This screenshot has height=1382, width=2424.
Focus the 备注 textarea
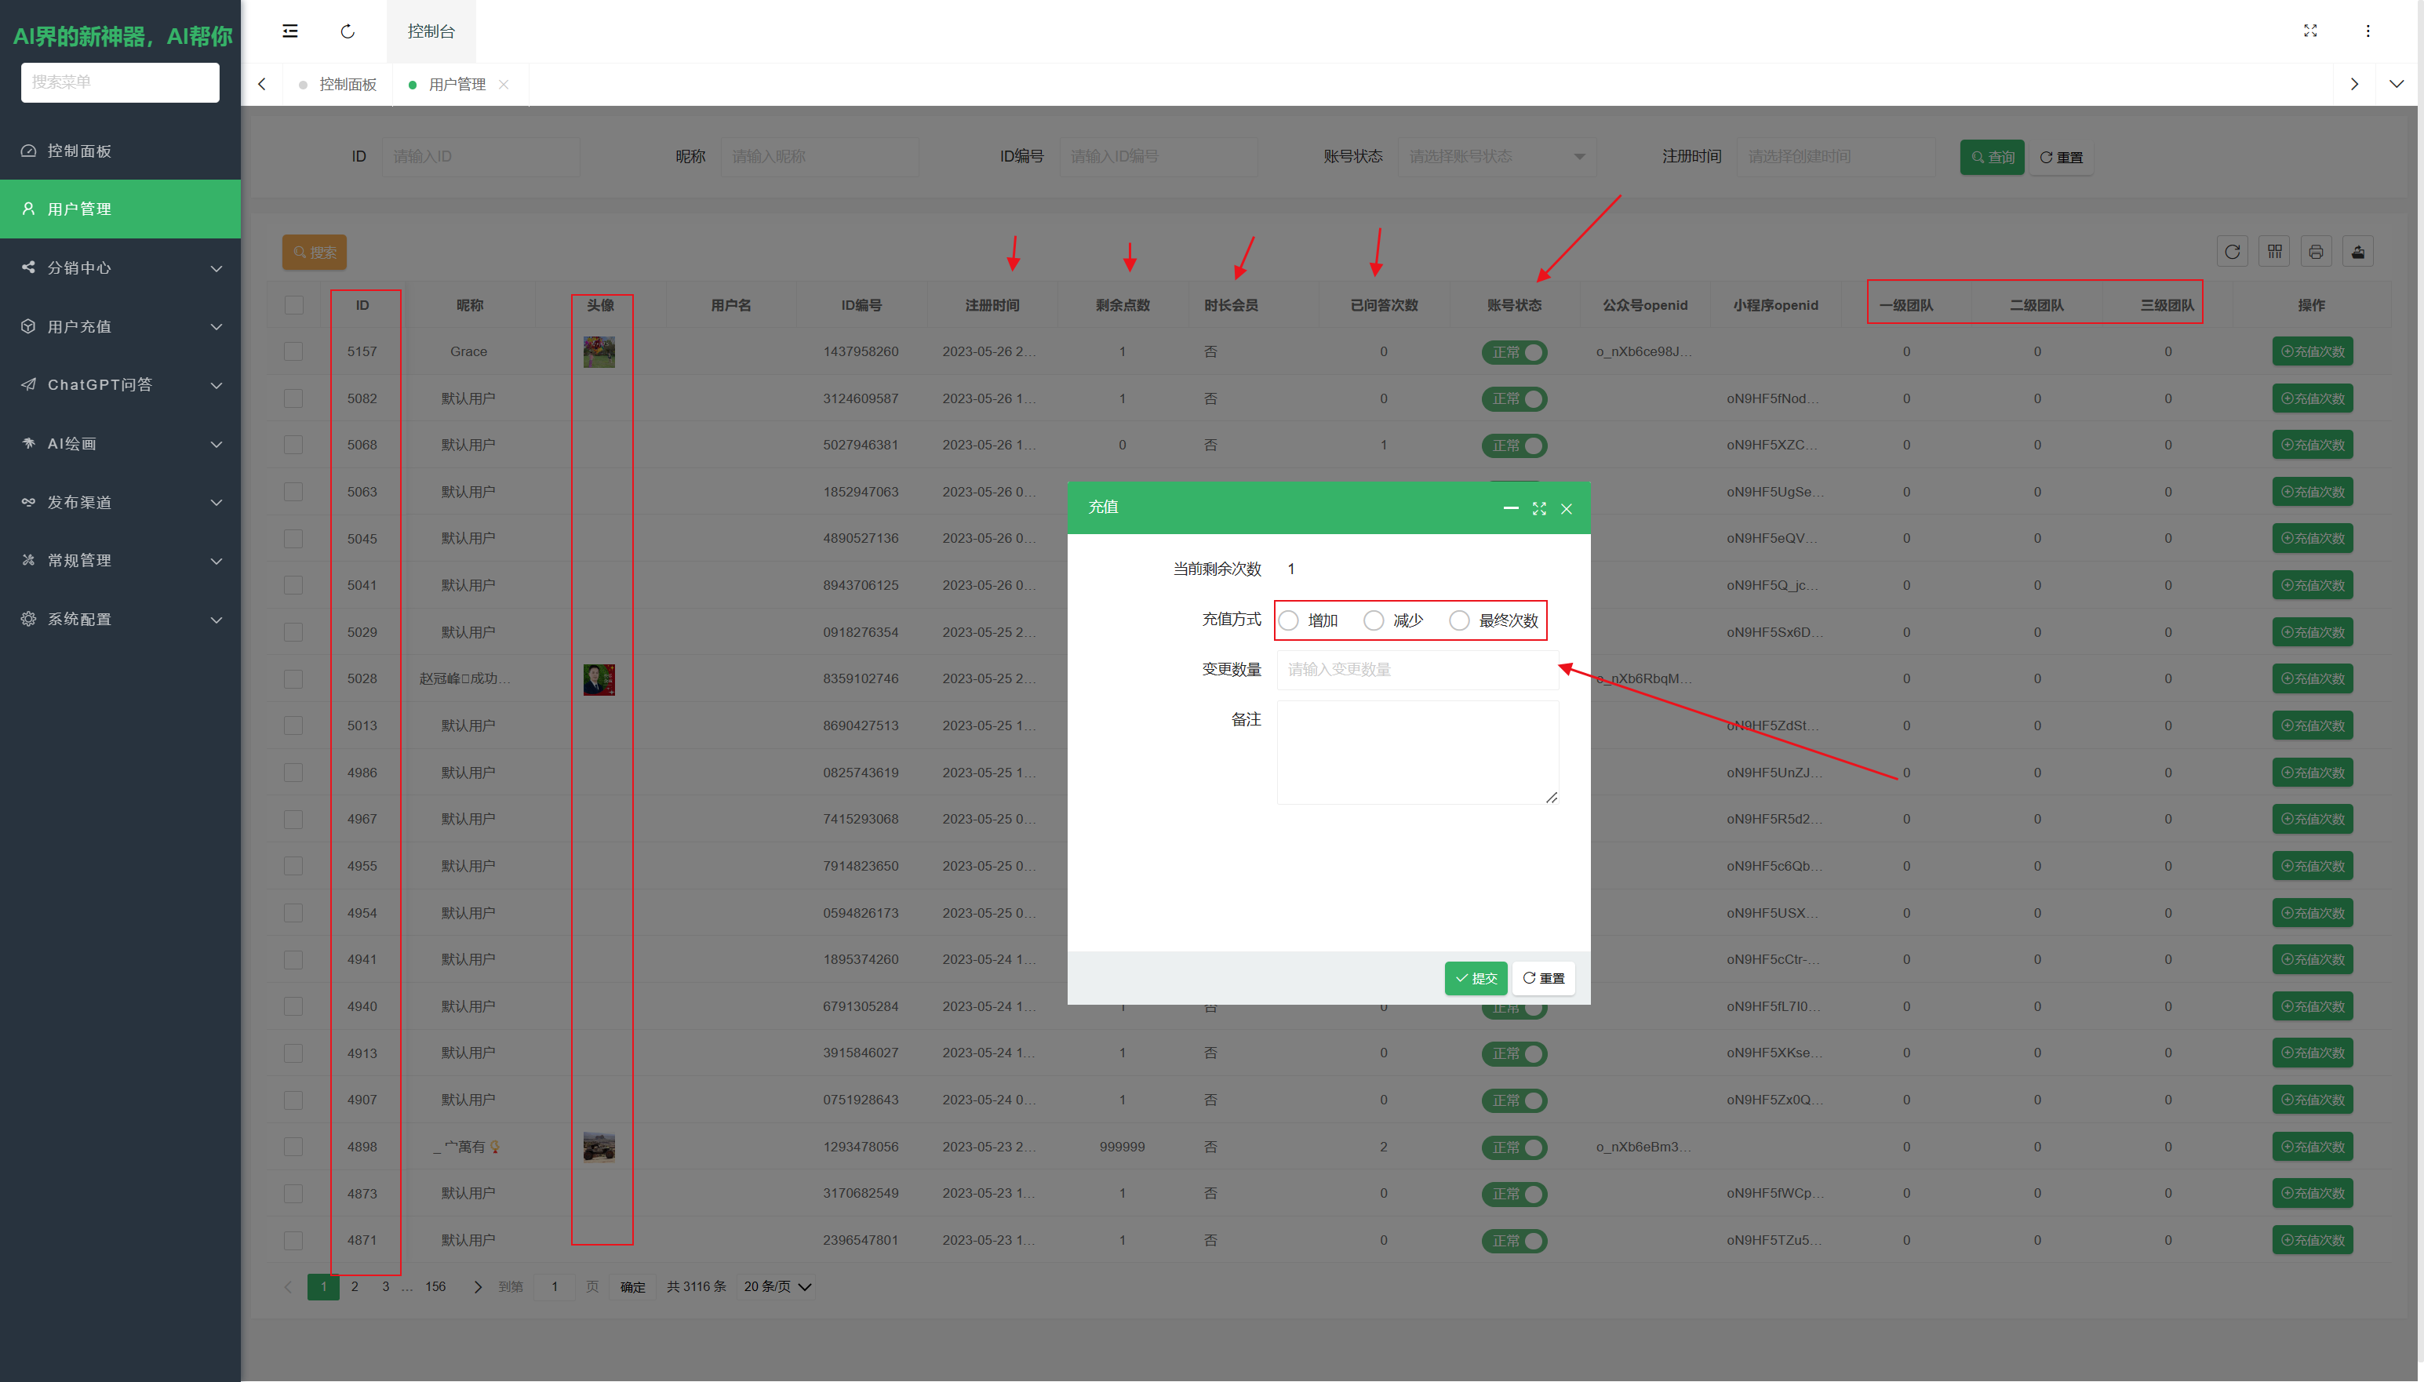(x=1418, y=753)
